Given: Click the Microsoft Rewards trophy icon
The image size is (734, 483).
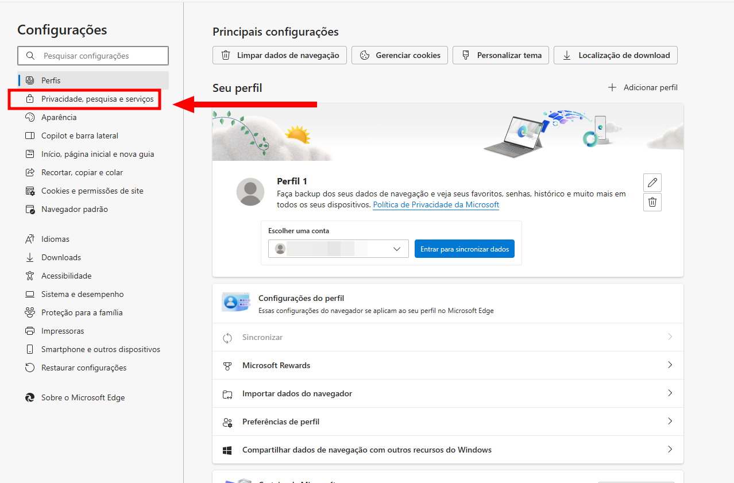Looking at the screenshot, I should 227,366.
